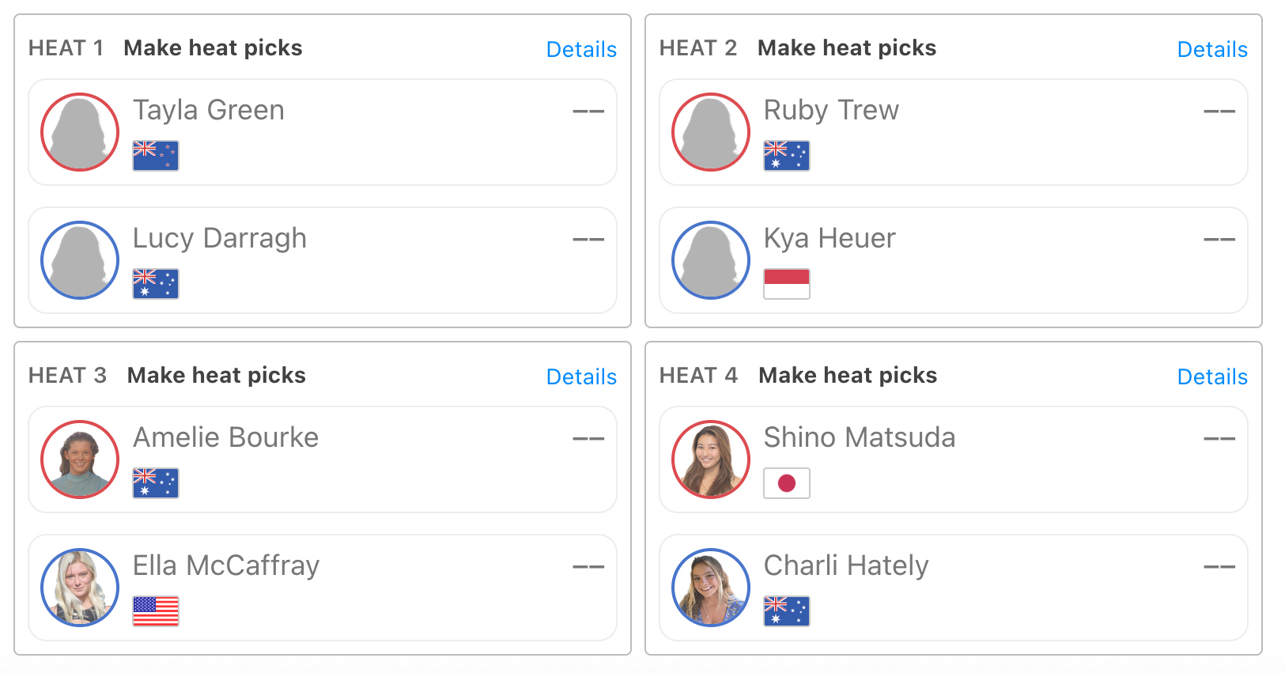Click the USA flag under Ella McCaffray
This screenshot has width=1285, height=673.
(x=156, y=611)
